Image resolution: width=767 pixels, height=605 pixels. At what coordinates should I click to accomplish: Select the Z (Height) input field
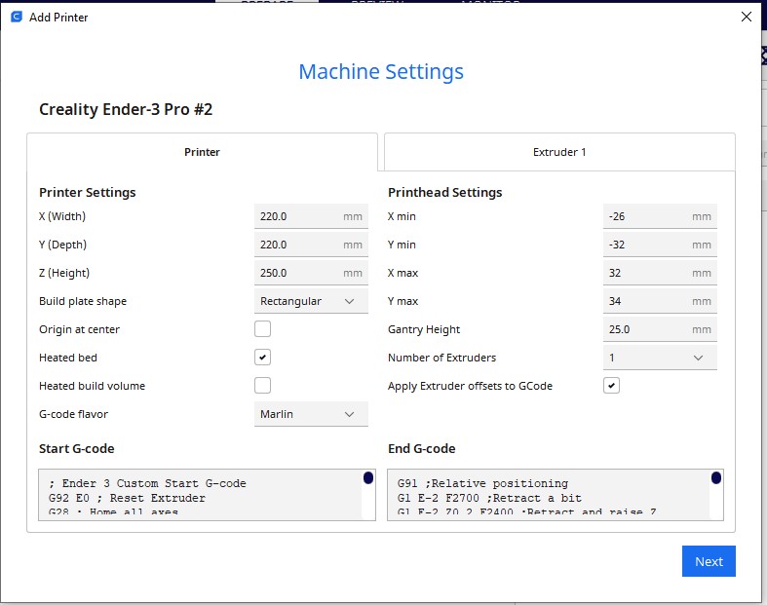(299, 273)
